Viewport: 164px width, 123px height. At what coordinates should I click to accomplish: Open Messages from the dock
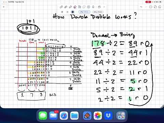point(43,115)
